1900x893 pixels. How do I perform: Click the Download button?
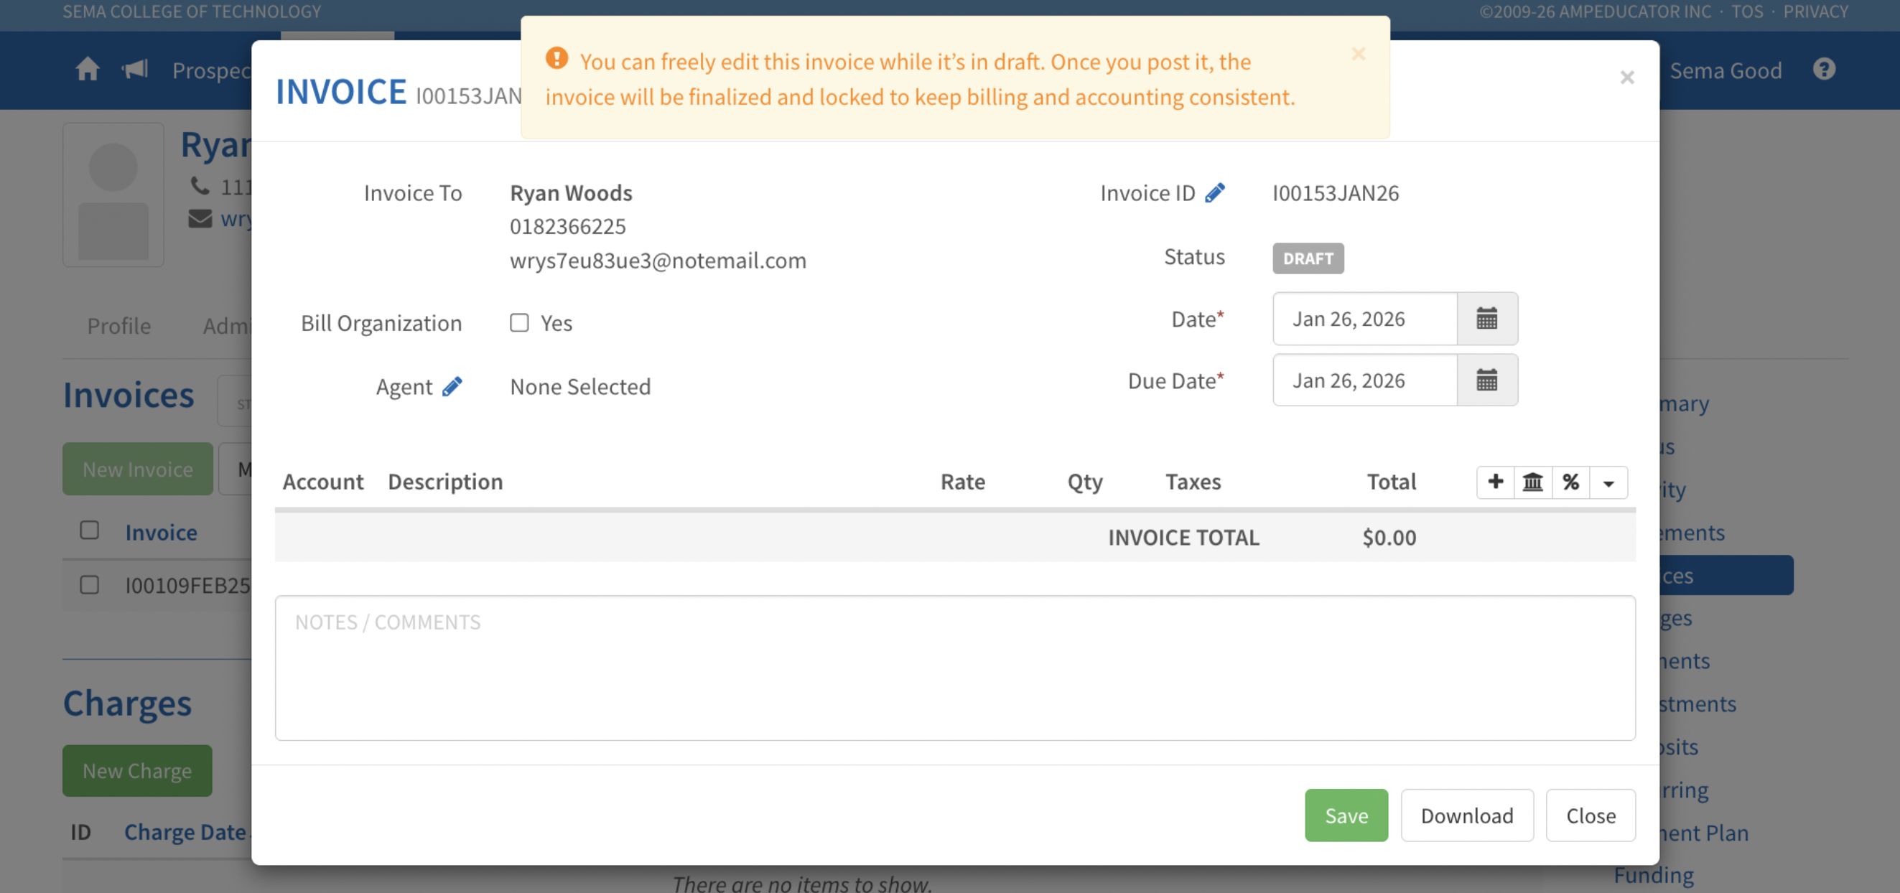[1466, 815]
